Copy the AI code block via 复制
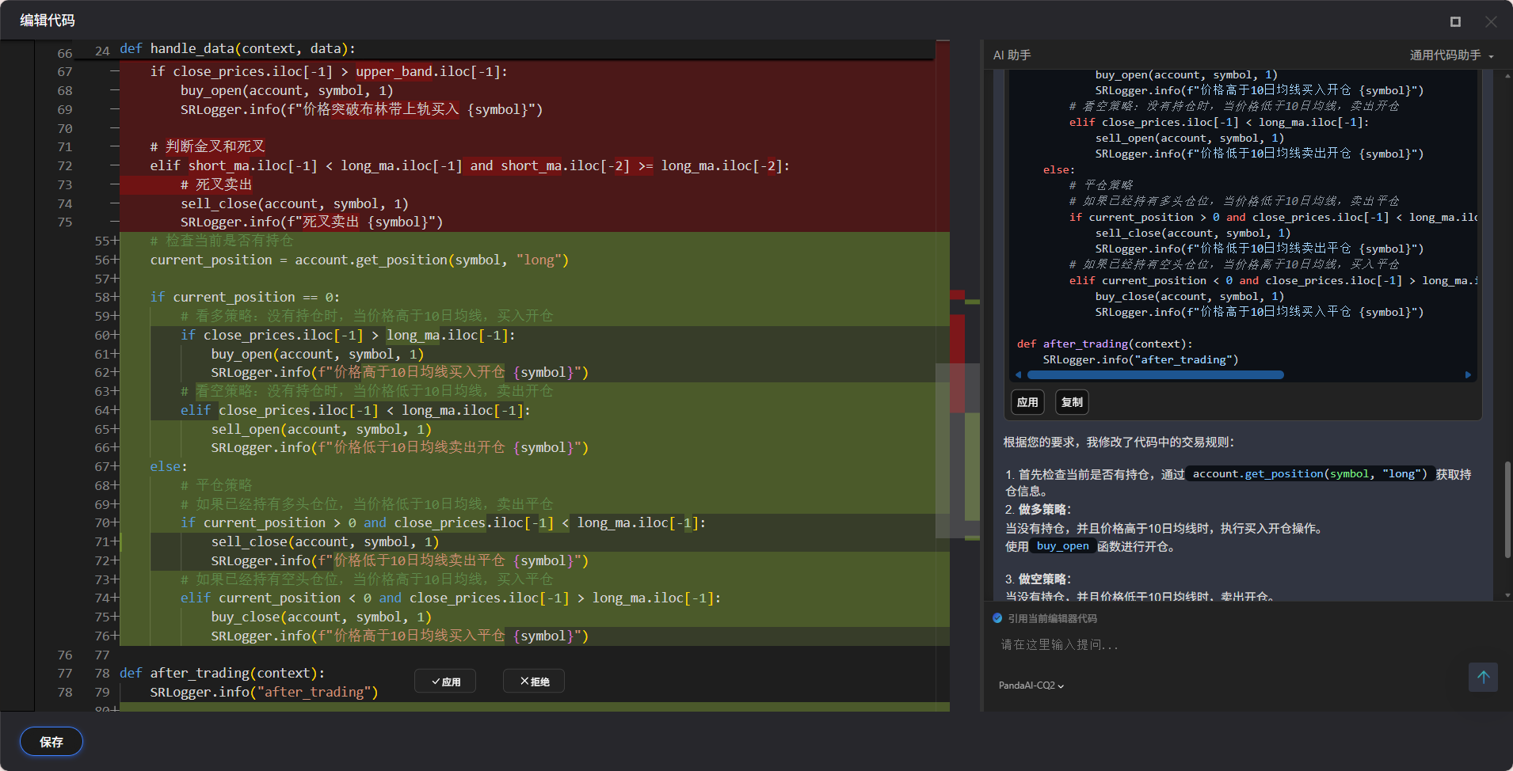 1072,402
